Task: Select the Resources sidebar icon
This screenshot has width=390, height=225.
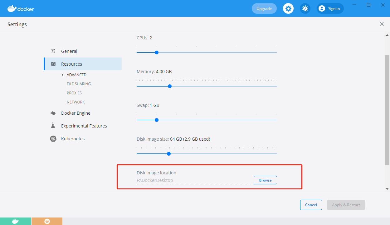Action: 53,64
